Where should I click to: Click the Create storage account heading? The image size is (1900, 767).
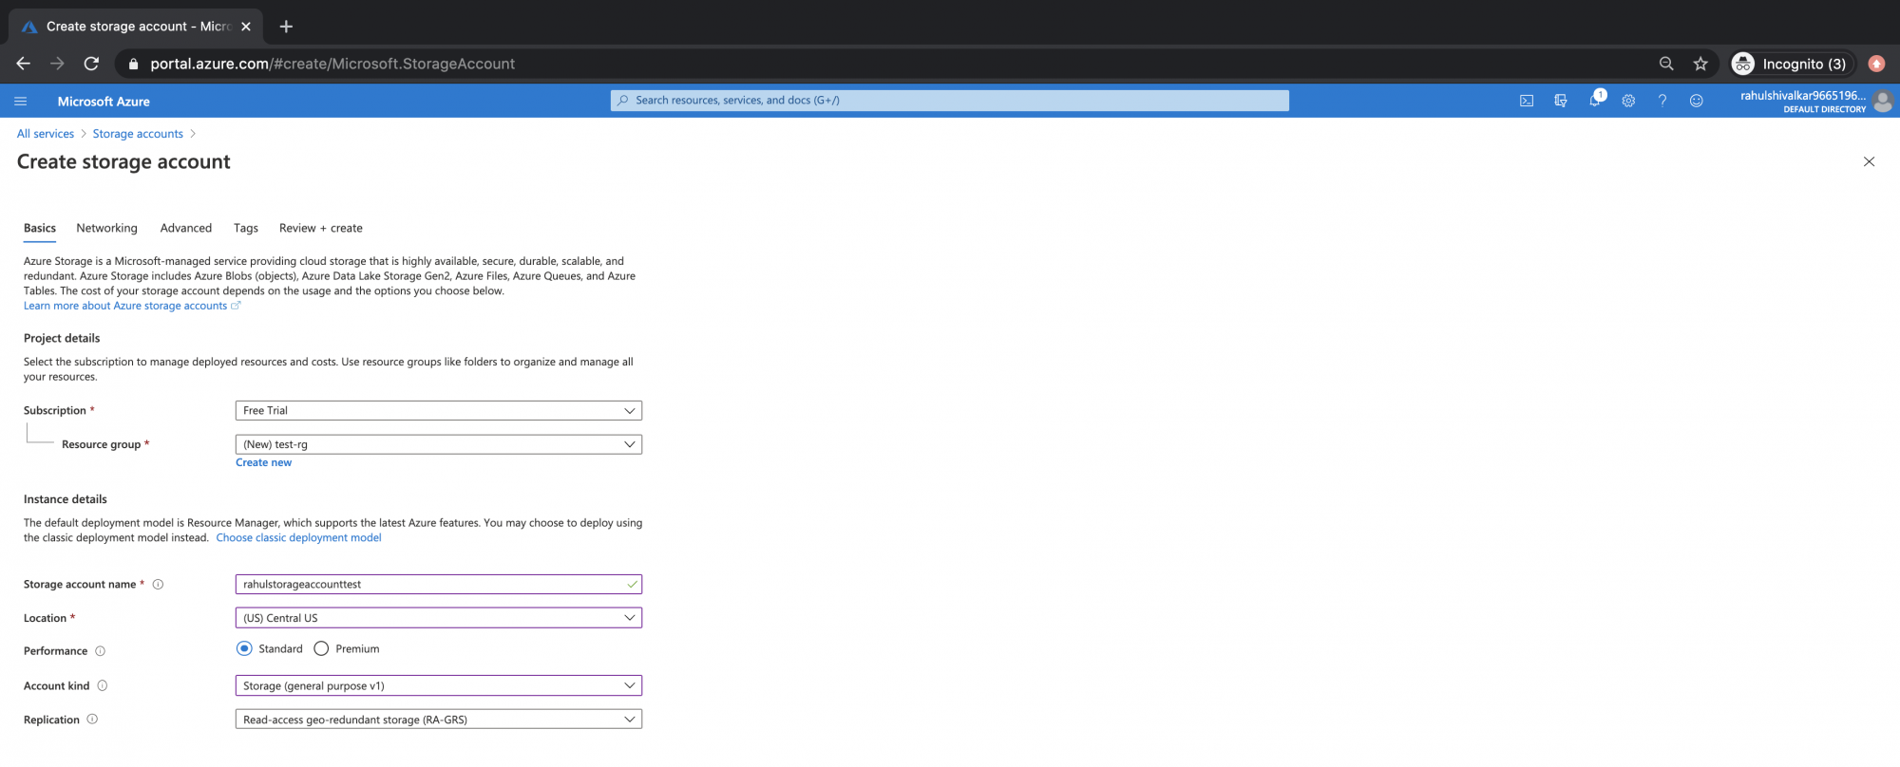click(123, 162)
